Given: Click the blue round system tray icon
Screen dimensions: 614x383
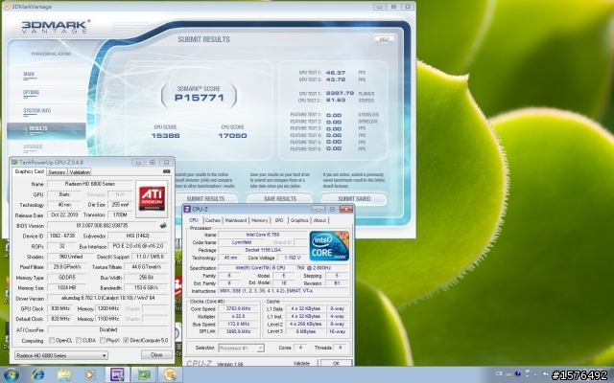Looking at the screenshot, I should pos(518,373).
